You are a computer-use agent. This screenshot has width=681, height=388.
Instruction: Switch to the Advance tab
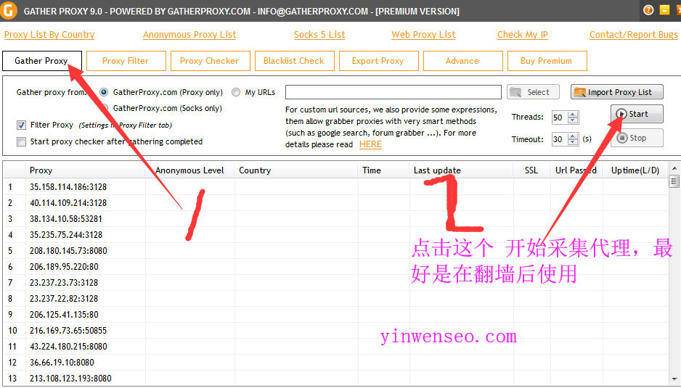pos(463,61)
